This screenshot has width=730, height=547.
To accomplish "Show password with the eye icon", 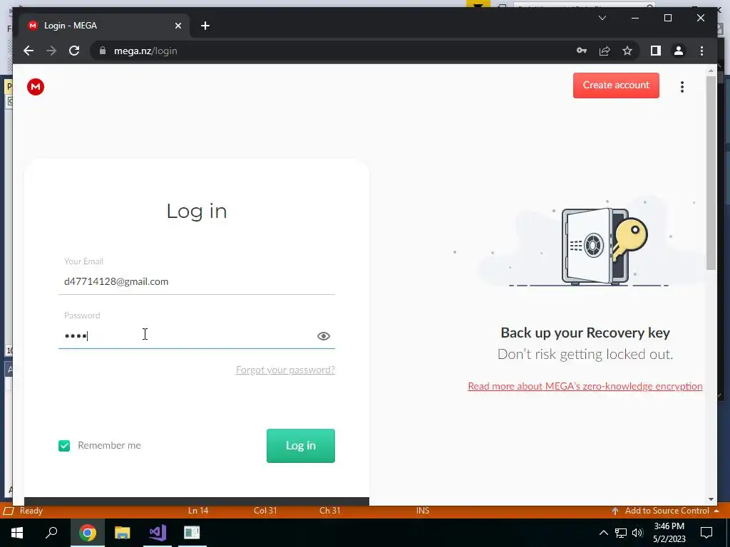I will [324, 336].
